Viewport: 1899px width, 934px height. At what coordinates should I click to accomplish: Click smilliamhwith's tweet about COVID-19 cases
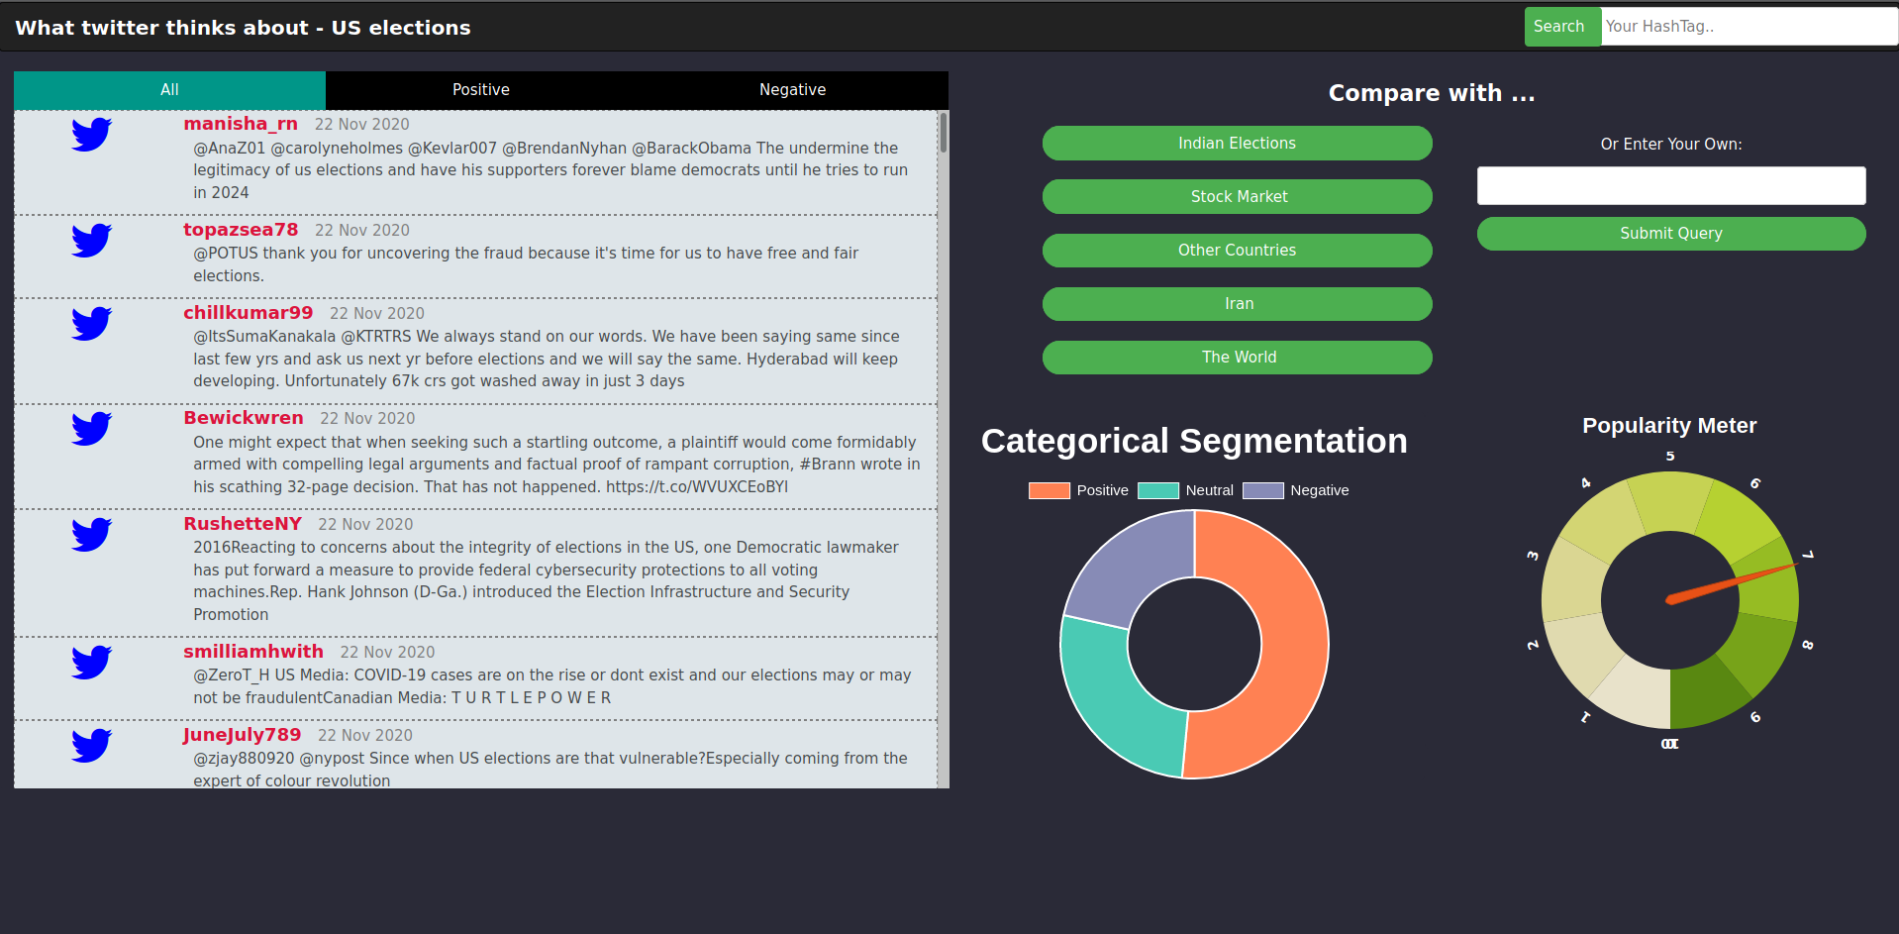tap(552, 686)
